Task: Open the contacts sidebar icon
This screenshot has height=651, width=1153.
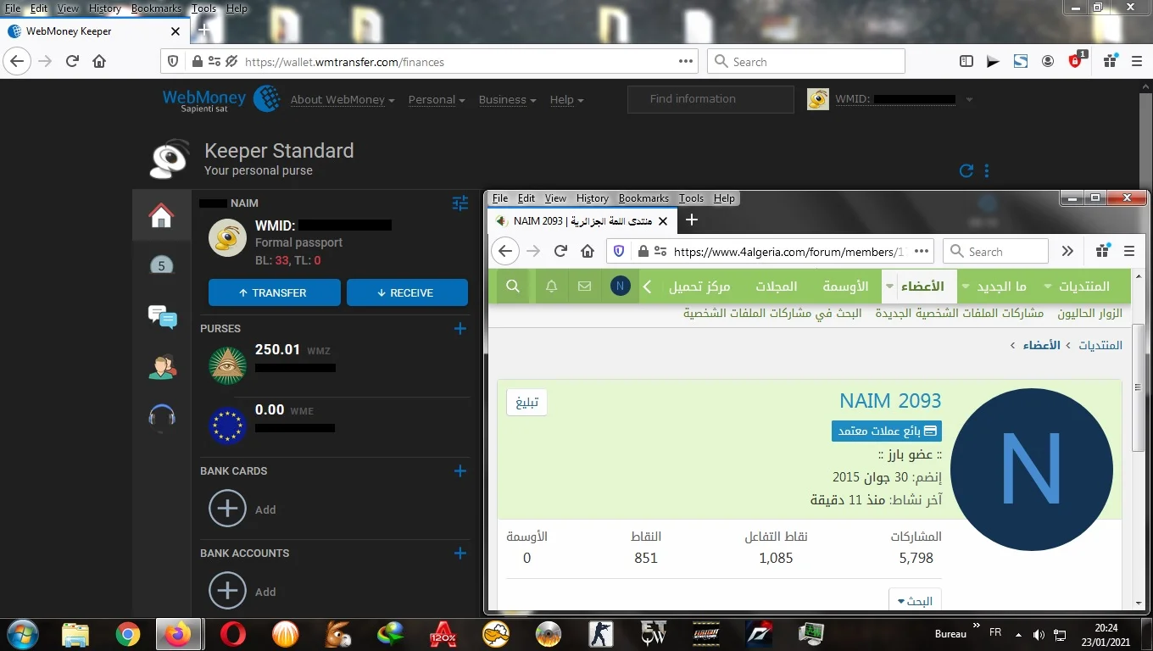Action: (162, 366)
